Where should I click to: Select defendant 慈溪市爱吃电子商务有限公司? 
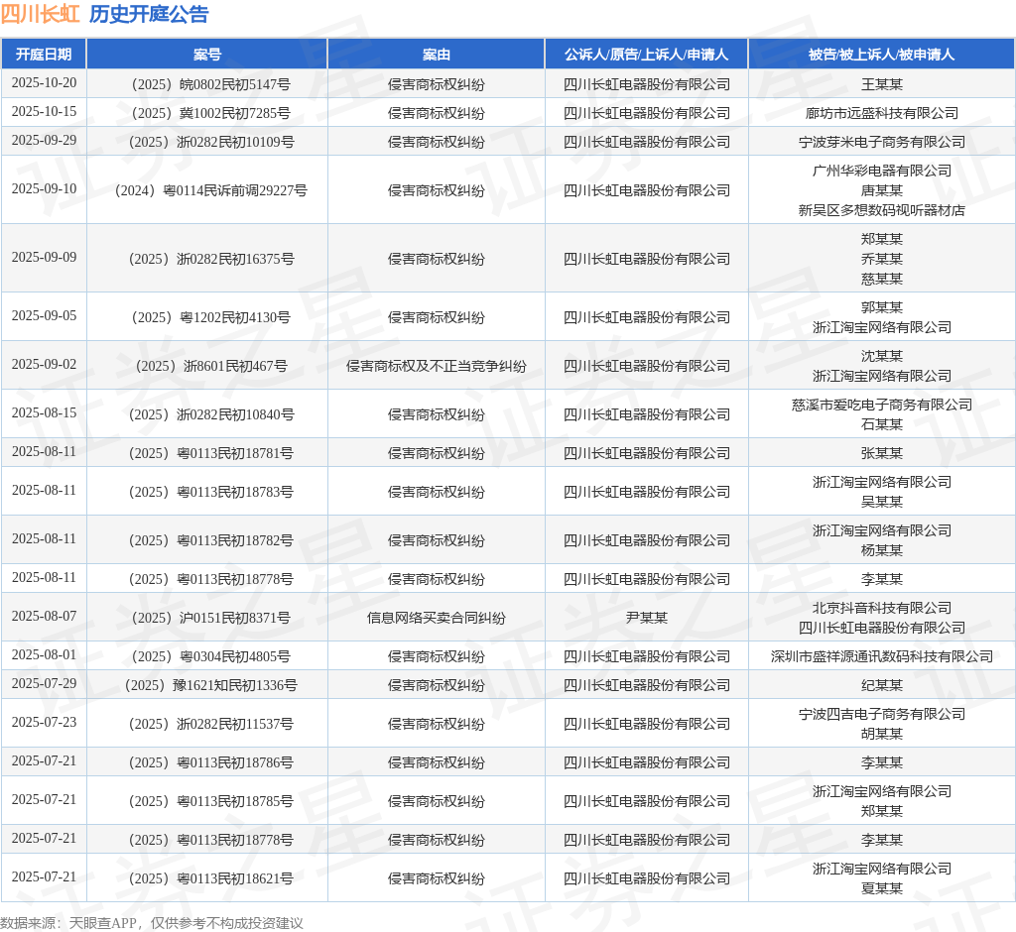pos(882,405)
